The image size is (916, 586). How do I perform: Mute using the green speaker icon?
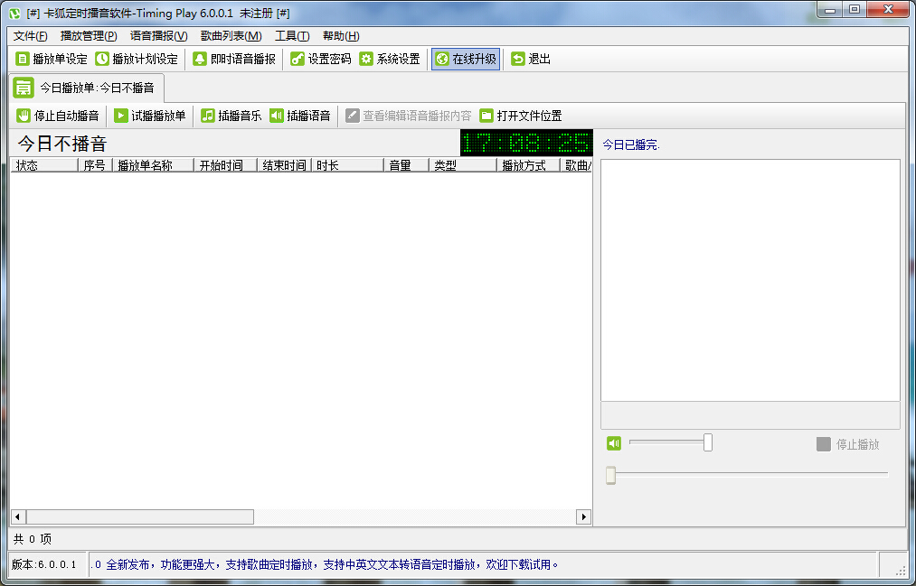point(614,442)
